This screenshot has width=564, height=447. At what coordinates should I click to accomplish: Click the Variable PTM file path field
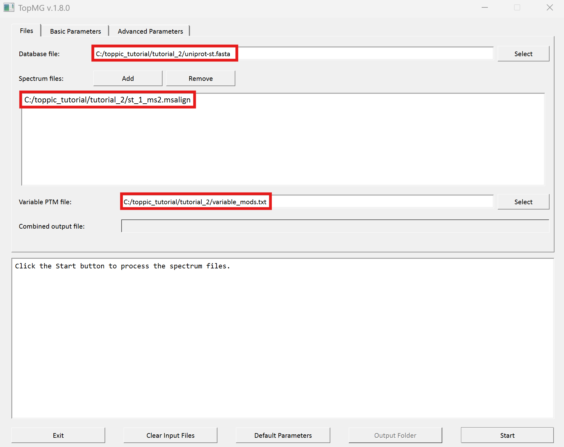pyautogui.click(x=307, y=201)
